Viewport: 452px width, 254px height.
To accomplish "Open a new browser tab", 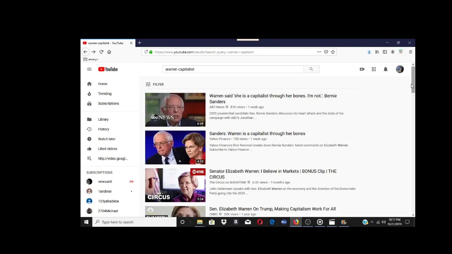I will tap(139, 43).
